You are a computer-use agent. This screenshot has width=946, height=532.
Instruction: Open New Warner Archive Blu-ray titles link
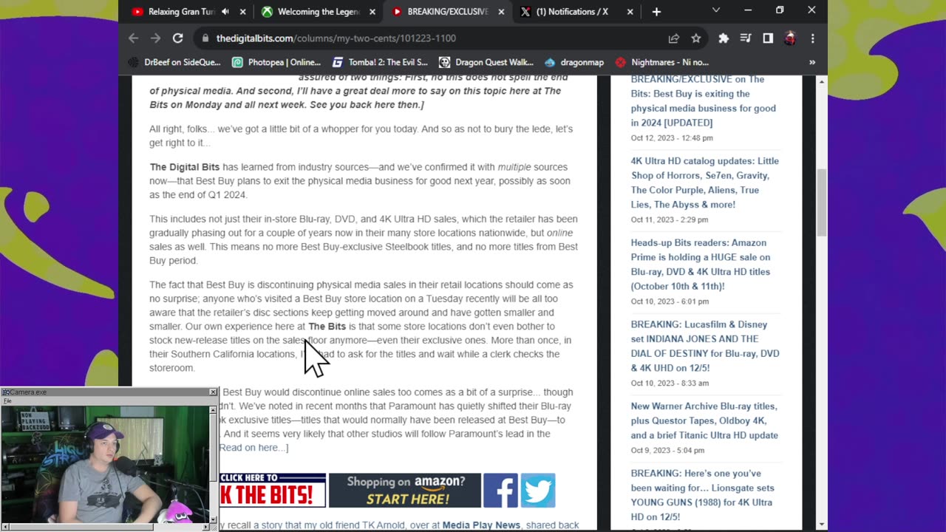point(704,420)
